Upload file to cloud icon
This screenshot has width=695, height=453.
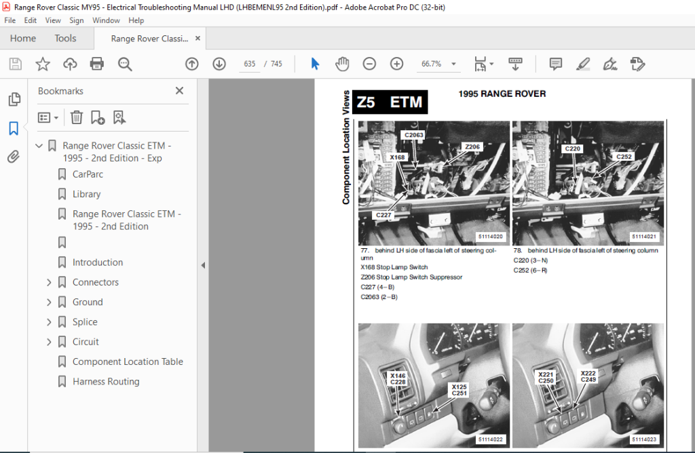tap(70, 64)
